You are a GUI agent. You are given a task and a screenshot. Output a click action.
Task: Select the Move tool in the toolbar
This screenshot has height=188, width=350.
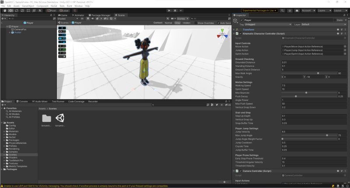coord(10,10)
